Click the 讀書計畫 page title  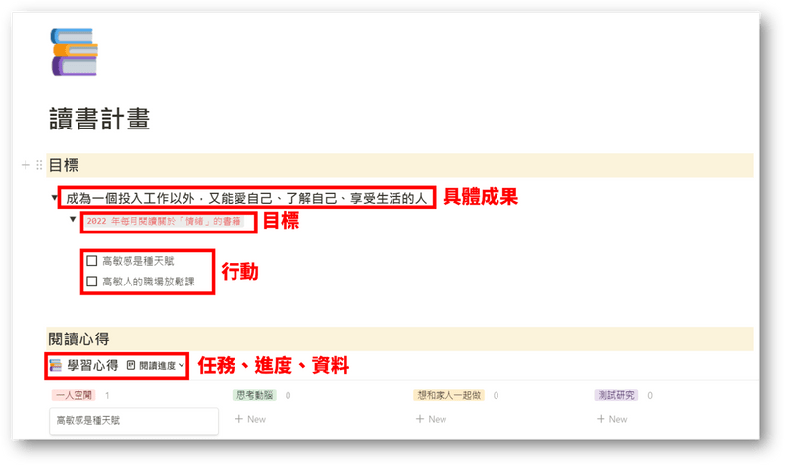[x=100, y=119]
